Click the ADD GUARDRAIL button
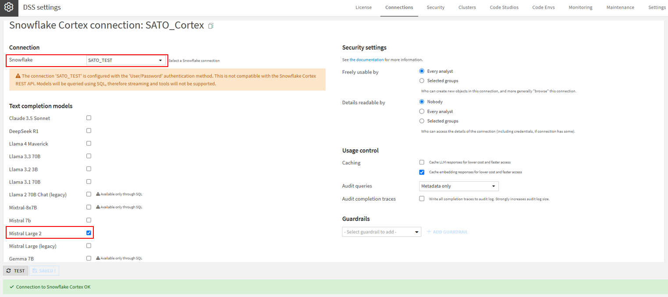 click(447, 232)
